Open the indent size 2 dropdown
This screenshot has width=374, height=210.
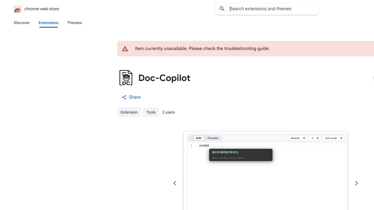point(314,138)
